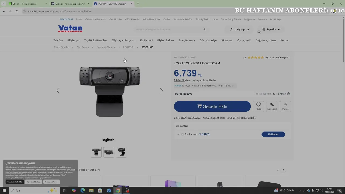The width and height of the screenshot is (345, 194).
Task: Open Microsoft Store from taskbar
Action: [100, 190]
